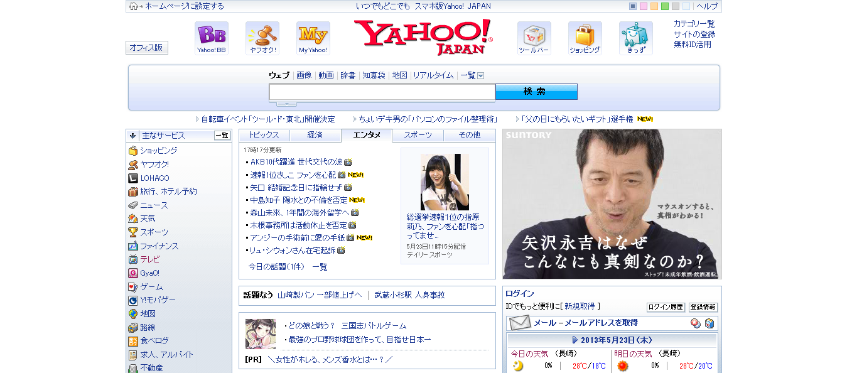Click the ニュース newspaper icon
Image resolution: width=847 pixels, height=373 pixels.
133,205
